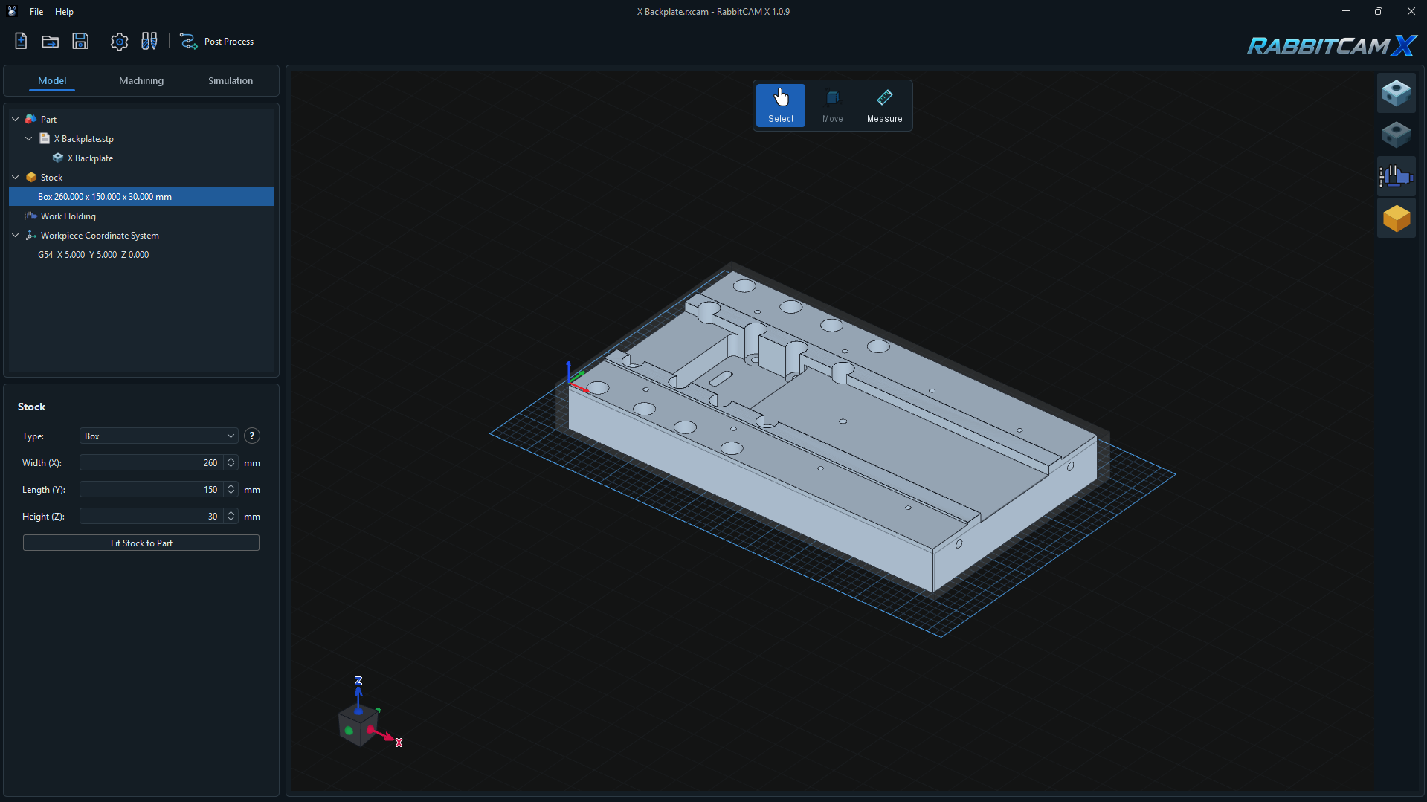Viewport: 1427px width, 802px height.
Task: Click the Width (X) value field
Action: pos(152,463)
